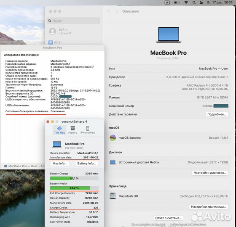Viewport: 236px width, 227px height.
Task: Click Discharging with 12,4 Watt
Action: [74, 217]
